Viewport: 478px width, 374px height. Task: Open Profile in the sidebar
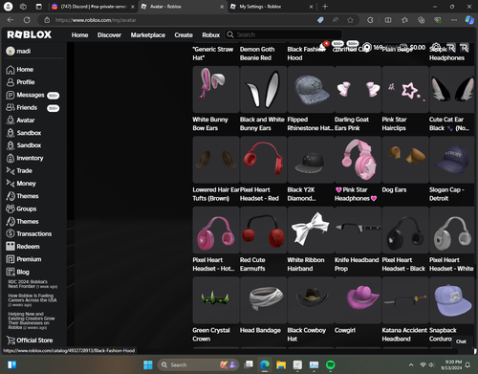click(x=20, y=82)
